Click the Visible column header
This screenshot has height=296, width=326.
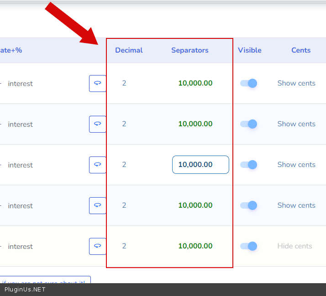click(250, 50)
